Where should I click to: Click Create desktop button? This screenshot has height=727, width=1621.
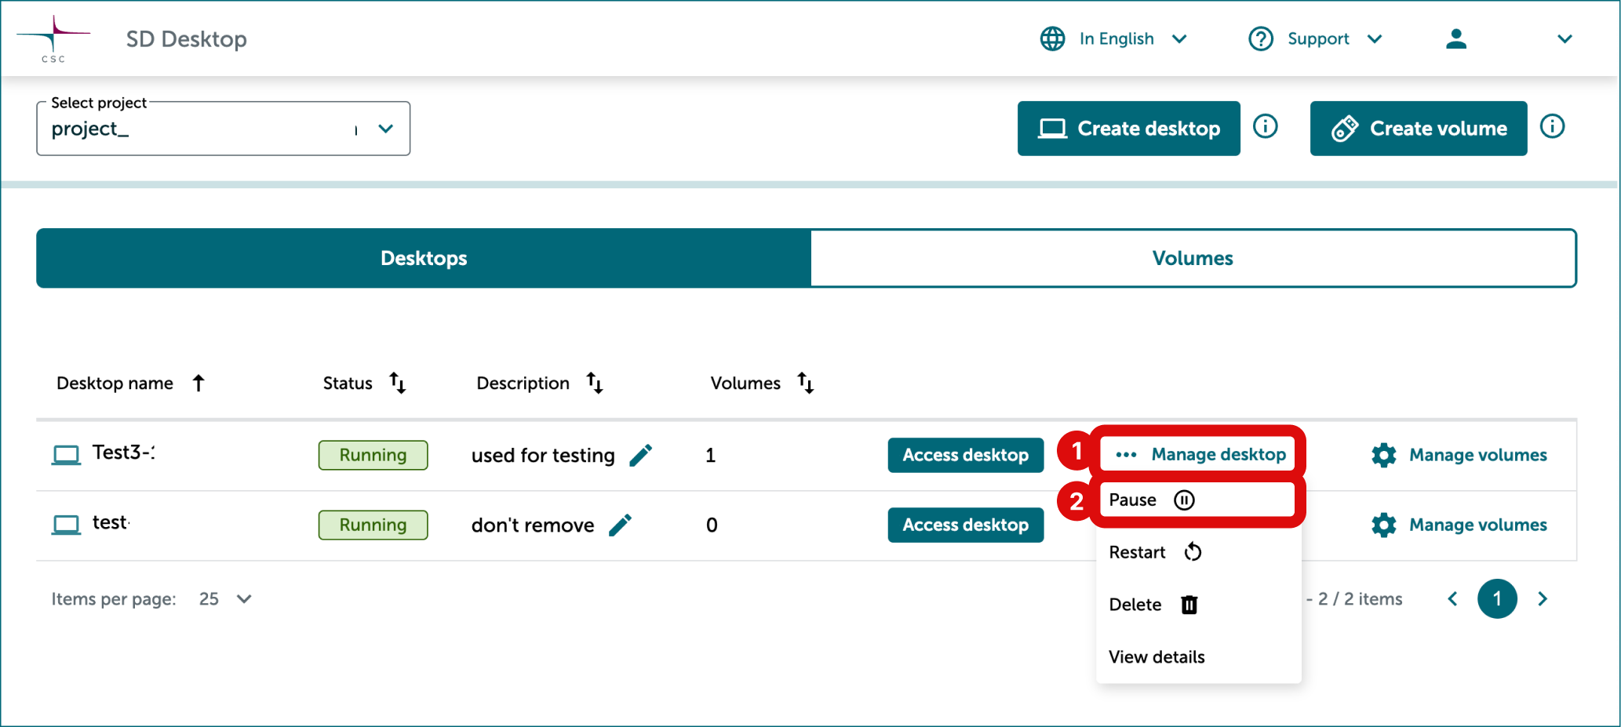[1128, 129]
